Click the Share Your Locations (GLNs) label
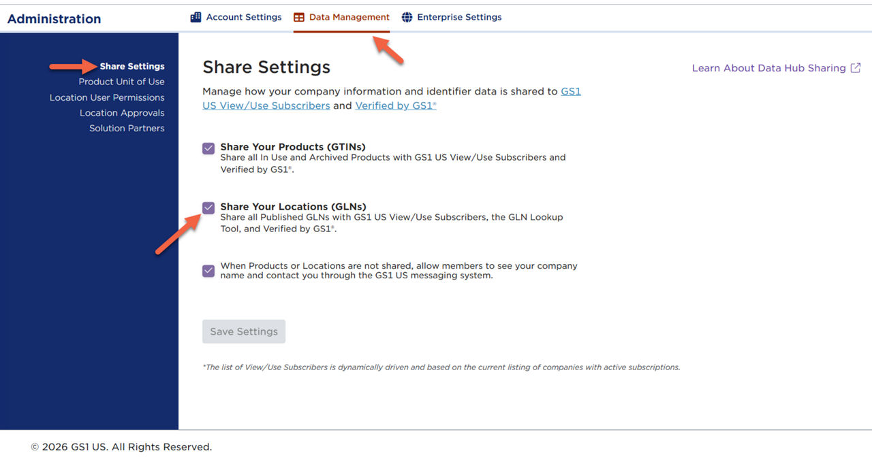The image size is (872, 462). pyautogui.click(x=293, y=207)
